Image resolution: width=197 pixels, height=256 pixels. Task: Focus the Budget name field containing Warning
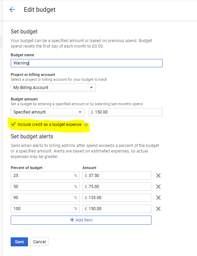[x=87, y=63]
